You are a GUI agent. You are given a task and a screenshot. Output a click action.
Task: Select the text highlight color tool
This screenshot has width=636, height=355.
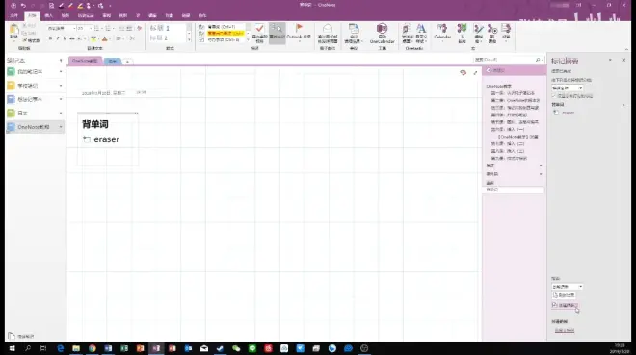[93, 38]
